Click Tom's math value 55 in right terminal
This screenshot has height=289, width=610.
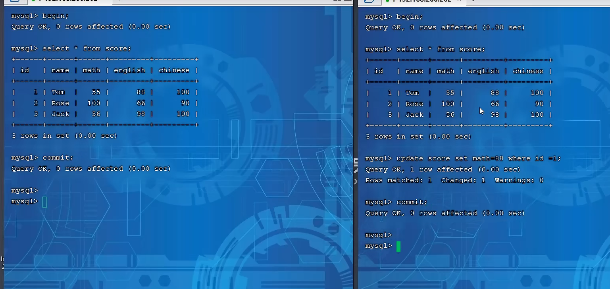point(450,93)
